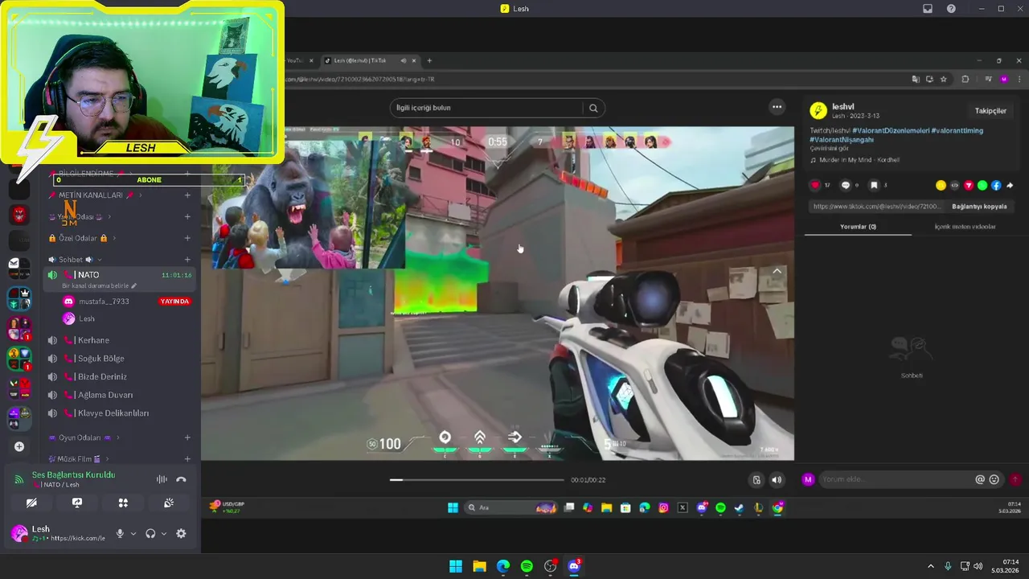Join the Kerhane voice channel

point(121,340)
